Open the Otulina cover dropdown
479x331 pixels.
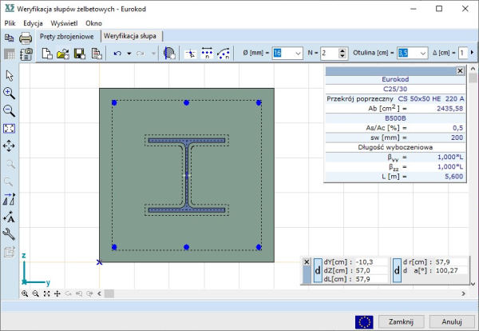pyautogui.click(x=424, y=54)
